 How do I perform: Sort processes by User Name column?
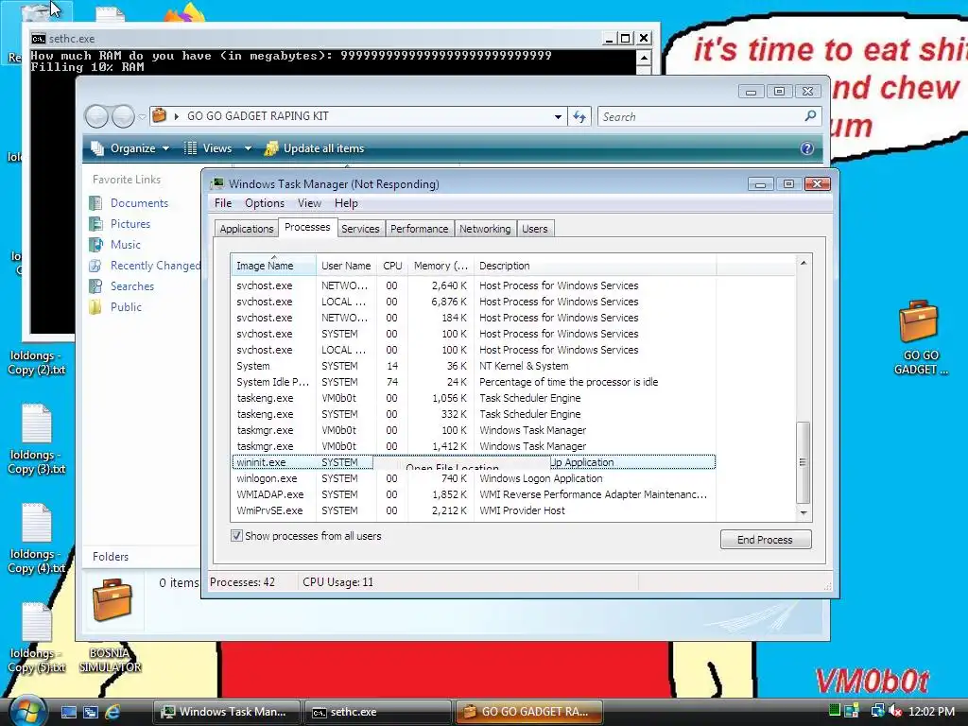pos(346,266)
